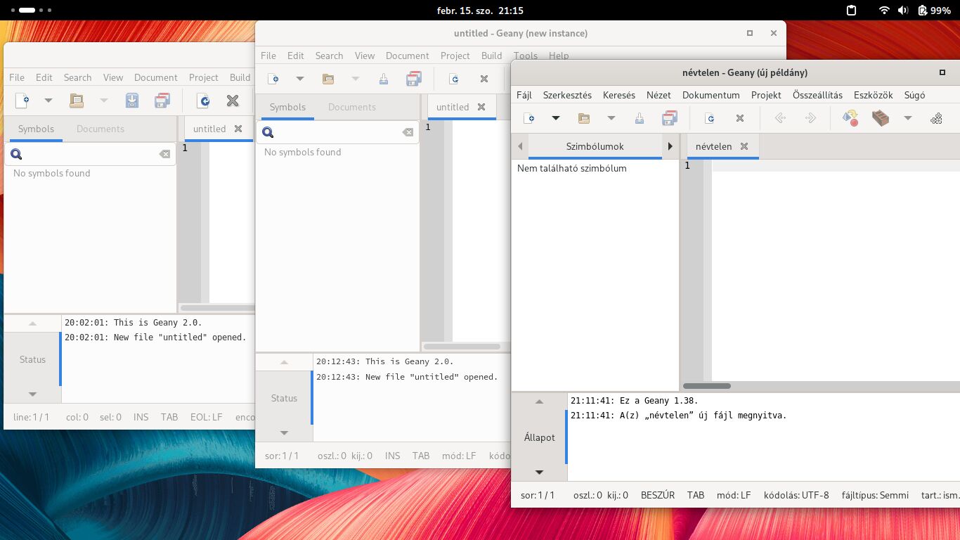Click symbol search field in middle 'new instance' window

[337, 132]
